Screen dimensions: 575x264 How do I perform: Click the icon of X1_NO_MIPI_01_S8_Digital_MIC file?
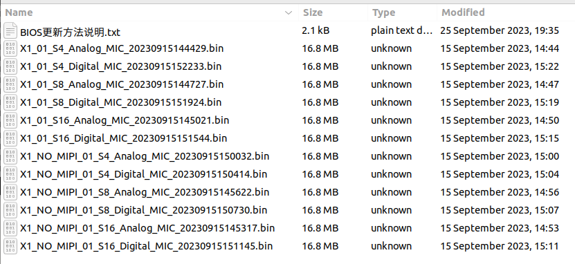click(x=10, y=210)
